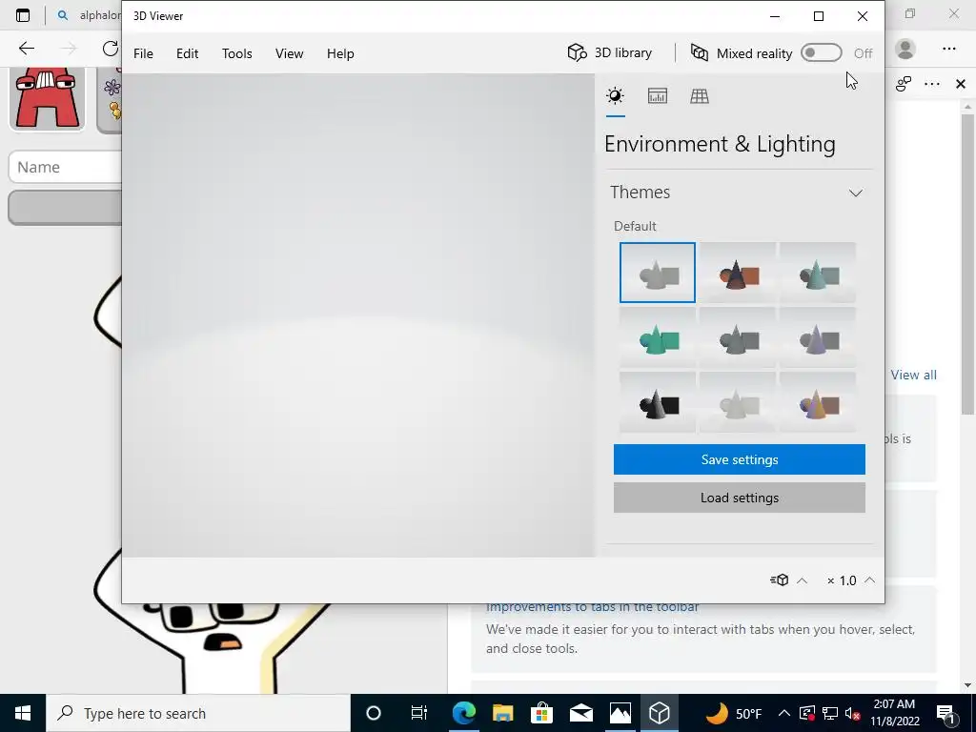Click the sidebar feedback people icon
The width and height of the screenshot is (976, 732).
904,84
